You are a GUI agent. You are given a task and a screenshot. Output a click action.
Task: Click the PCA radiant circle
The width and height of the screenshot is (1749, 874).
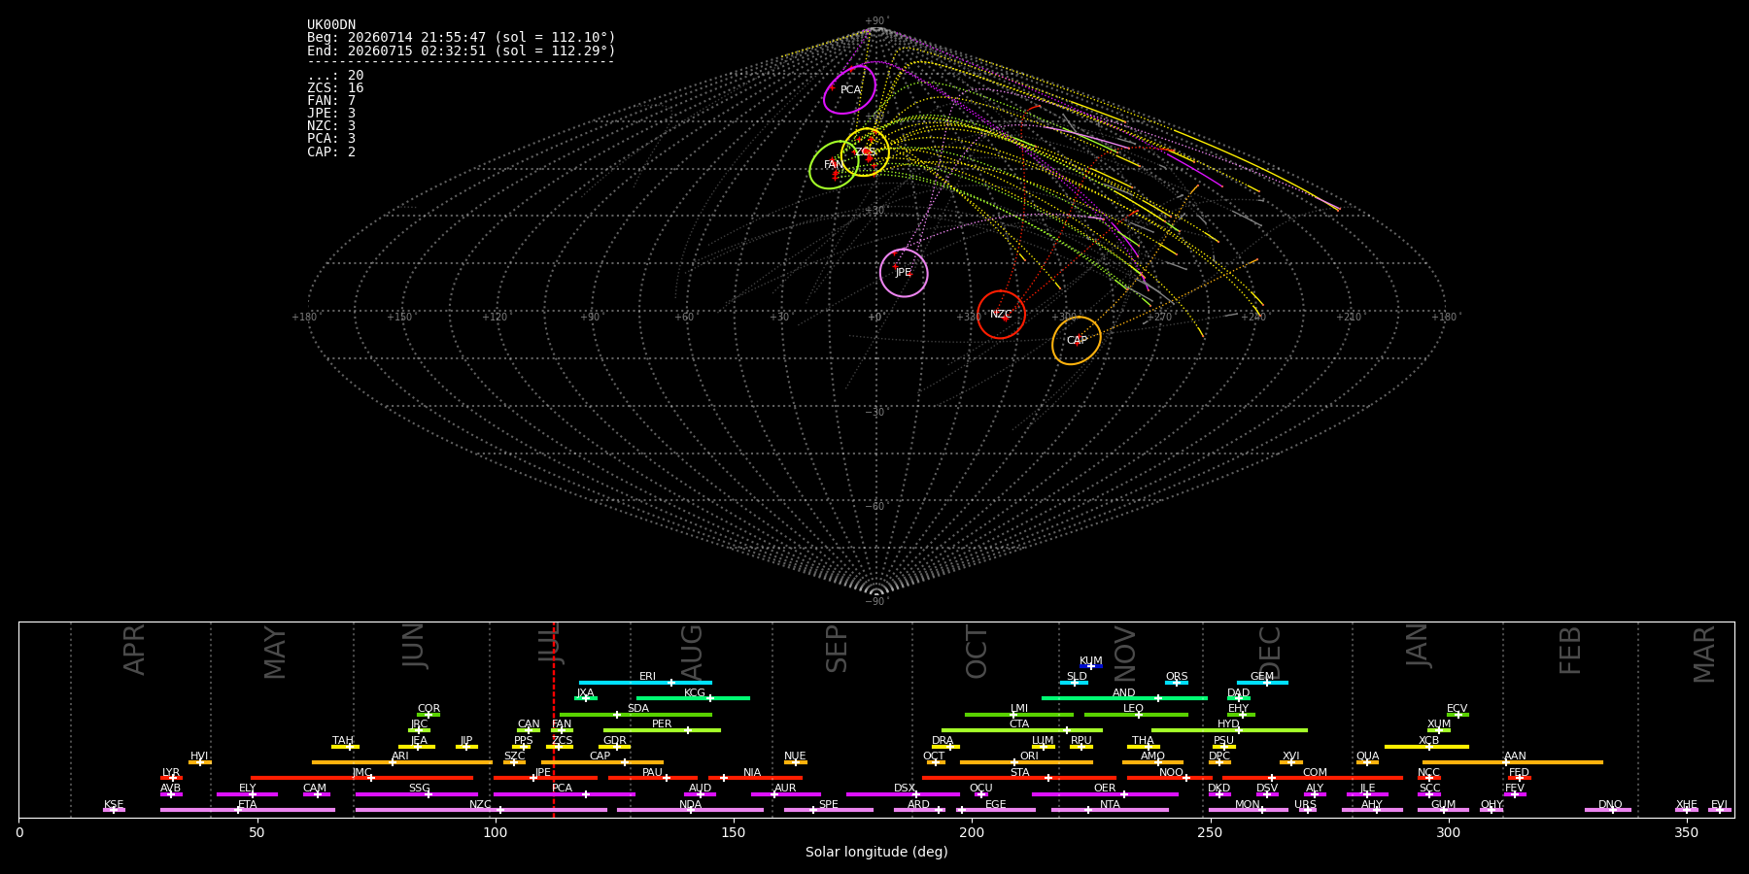click(x=850, y=89)
